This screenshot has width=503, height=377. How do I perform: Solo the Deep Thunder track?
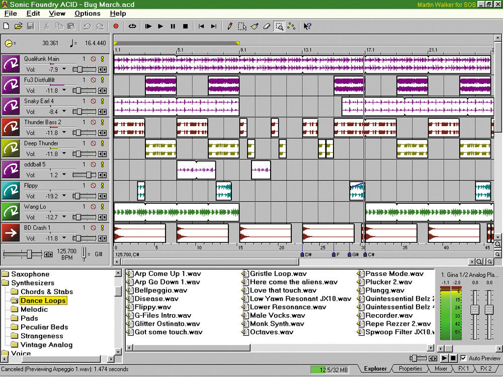(x=103, y=143)
